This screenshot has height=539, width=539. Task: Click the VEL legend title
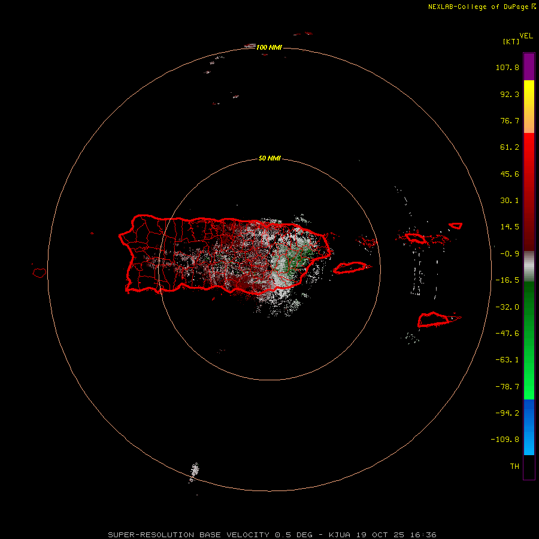pos(526,36)
